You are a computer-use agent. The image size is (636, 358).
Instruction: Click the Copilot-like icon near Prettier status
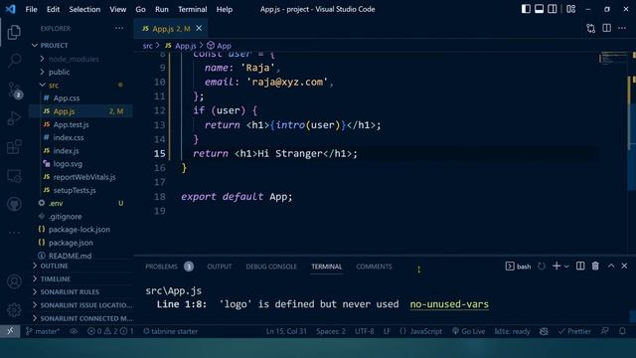click(x=544, y=331)
